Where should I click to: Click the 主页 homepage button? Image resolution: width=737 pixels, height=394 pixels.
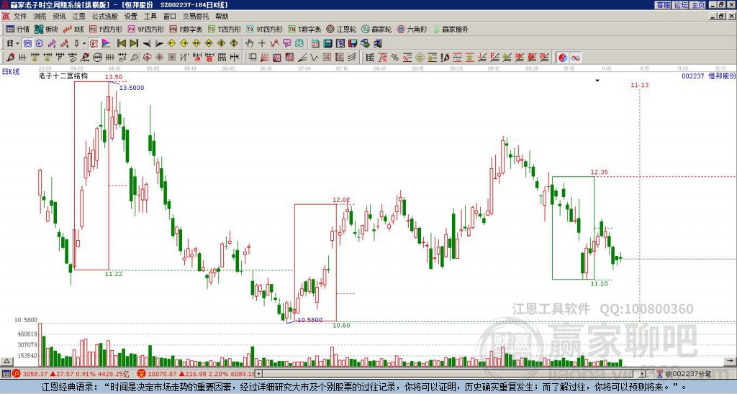697,5
